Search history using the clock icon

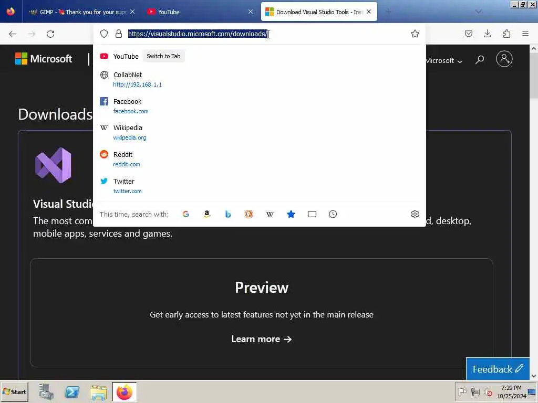point(333,214)
